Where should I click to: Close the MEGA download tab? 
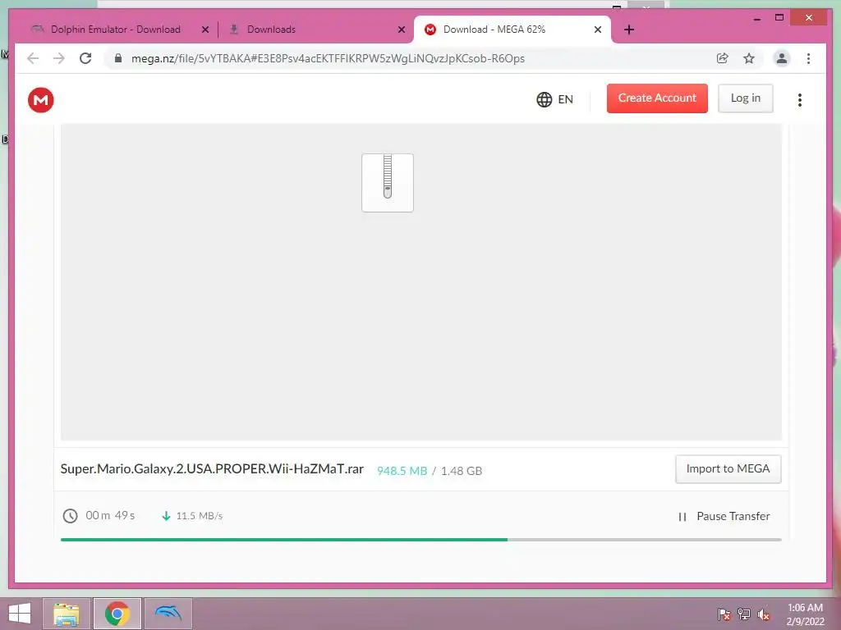[598, 30]
